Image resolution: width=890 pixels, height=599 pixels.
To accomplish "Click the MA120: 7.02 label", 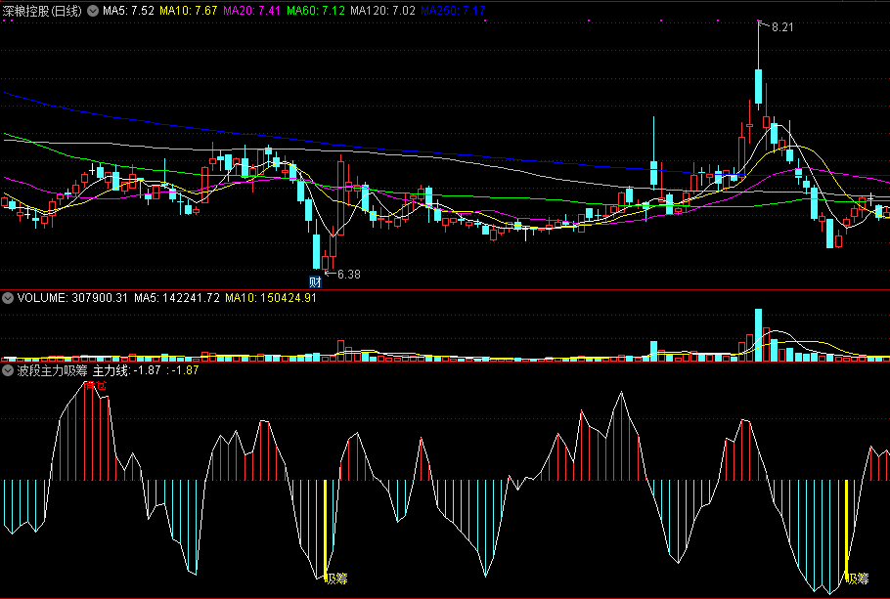I will [382, 11].
